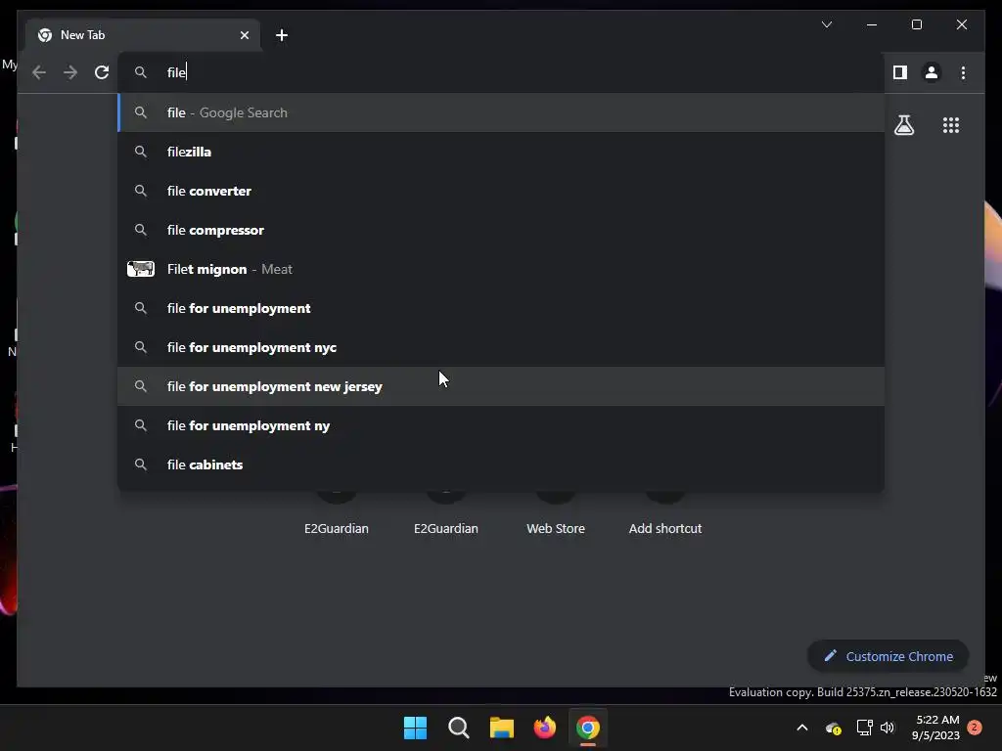The height and width of the screenshot is (751, 1002).
Task: Minimize the Chrome window
Action: pos(872,24)
